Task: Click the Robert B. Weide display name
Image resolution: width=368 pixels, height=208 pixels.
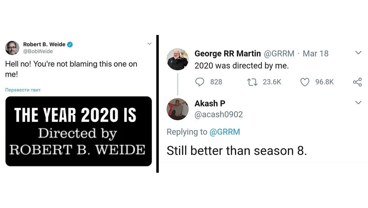Action: (44, 44)
